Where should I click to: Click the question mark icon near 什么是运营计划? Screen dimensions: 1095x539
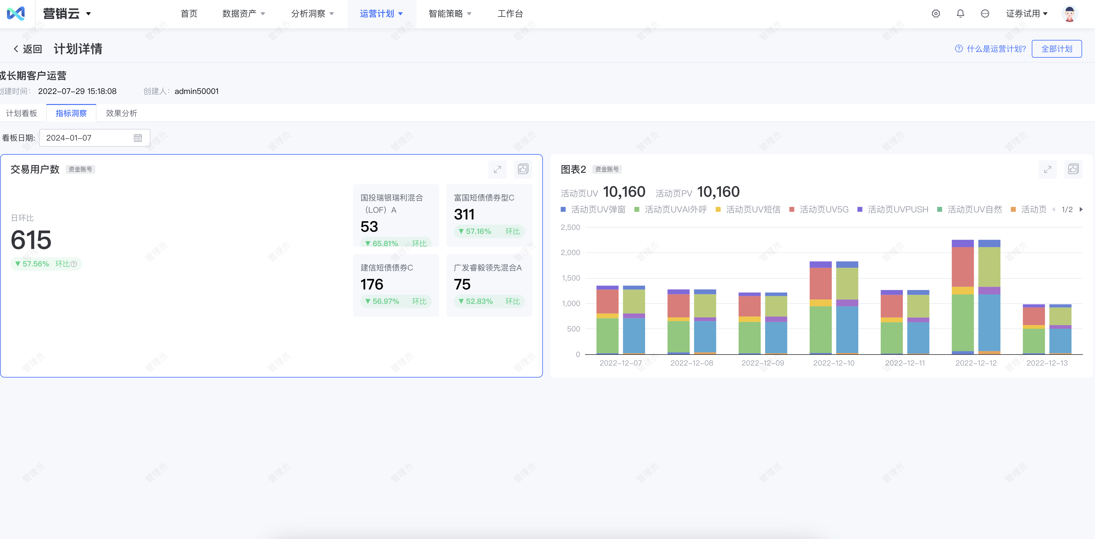coord(959,49)
